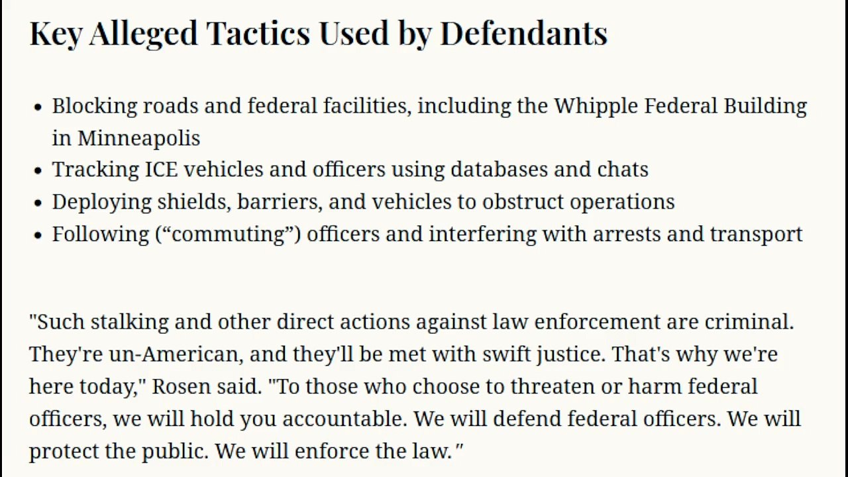Click the bullet dot before 'Following'
Screen dimensions: 848x477
38,235
